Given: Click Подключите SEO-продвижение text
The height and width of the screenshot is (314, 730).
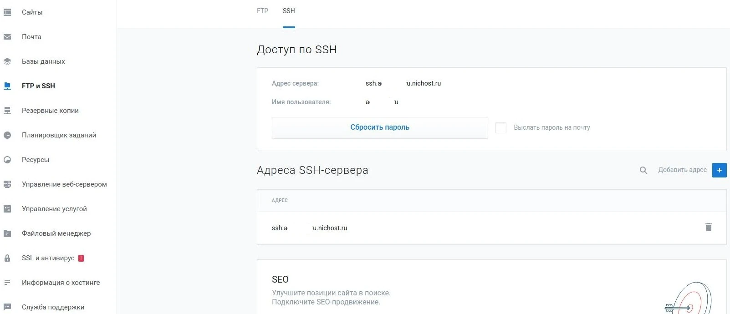Looking at the screenshot, I should [326, 302].
